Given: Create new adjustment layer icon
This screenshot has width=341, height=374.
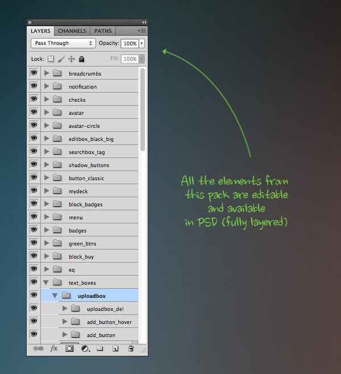Looking at the screenshot, I should [85, 348].
